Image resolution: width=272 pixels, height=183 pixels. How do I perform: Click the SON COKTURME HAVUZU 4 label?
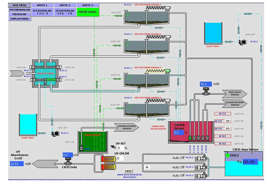(x=147, y=98)
